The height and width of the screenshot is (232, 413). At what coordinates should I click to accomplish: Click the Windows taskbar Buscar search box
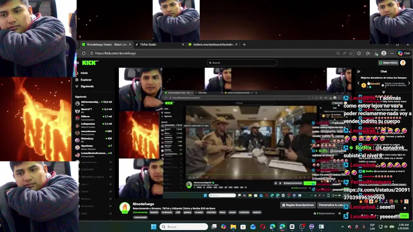click(x=184, y=227)
